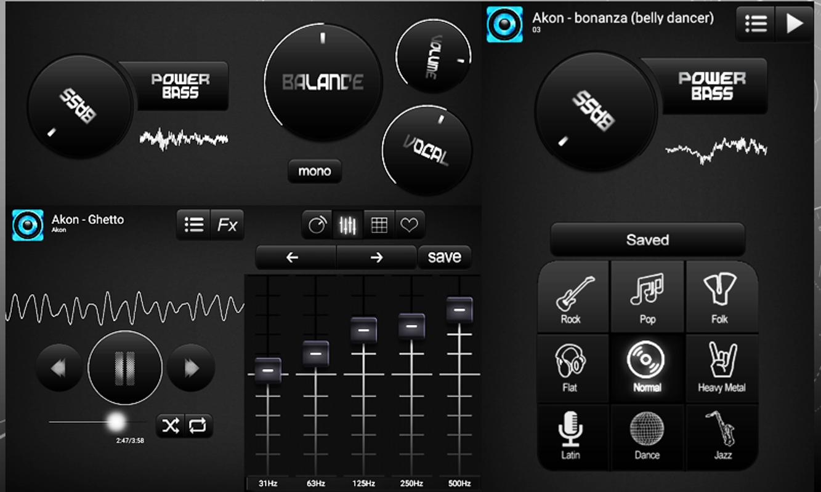Image resolution: width=821 pixels, height=492 pixels.
Task: Toggle the mono audio button
Action: click(x=315, y=171)
